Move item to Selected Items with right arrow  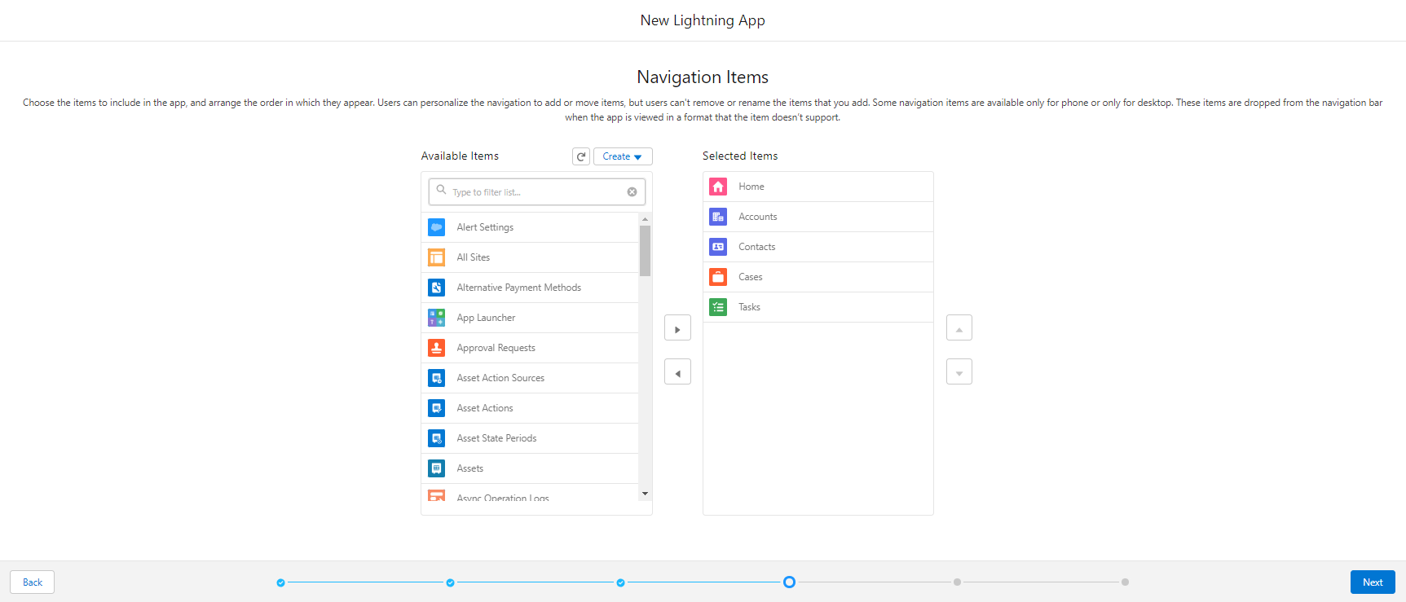tap(677, 328)
